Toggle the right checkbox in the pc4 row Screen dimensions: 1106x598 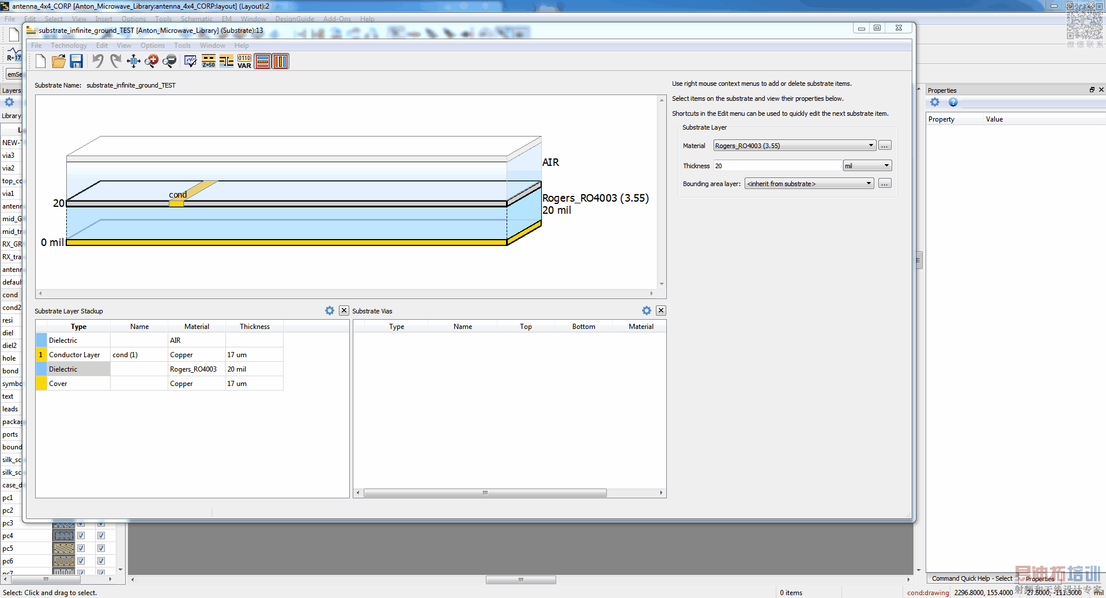[x=101, y=536]
